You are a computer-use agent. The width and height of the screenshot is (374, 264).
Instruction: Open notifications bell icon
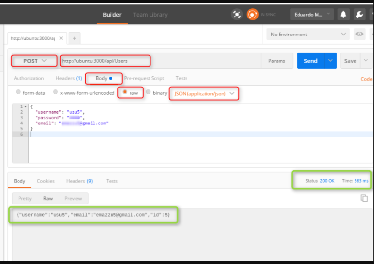pyautogui.click(x=343, y=15)
